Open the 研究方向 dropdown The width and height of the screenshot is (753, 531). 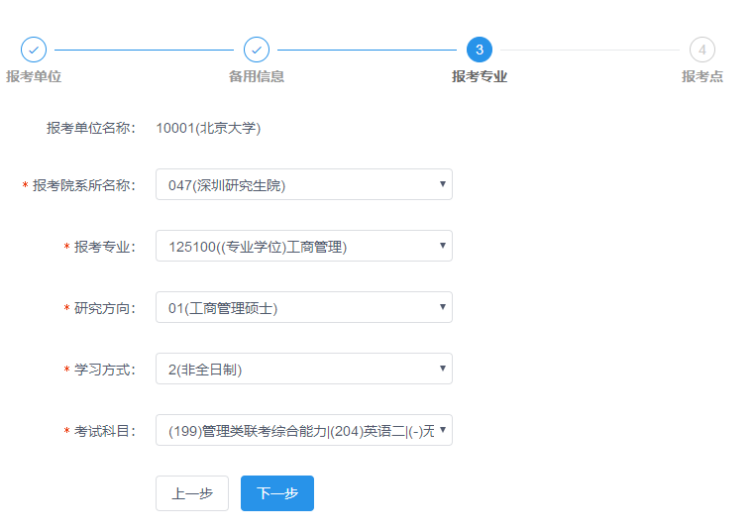pos(303,307)
